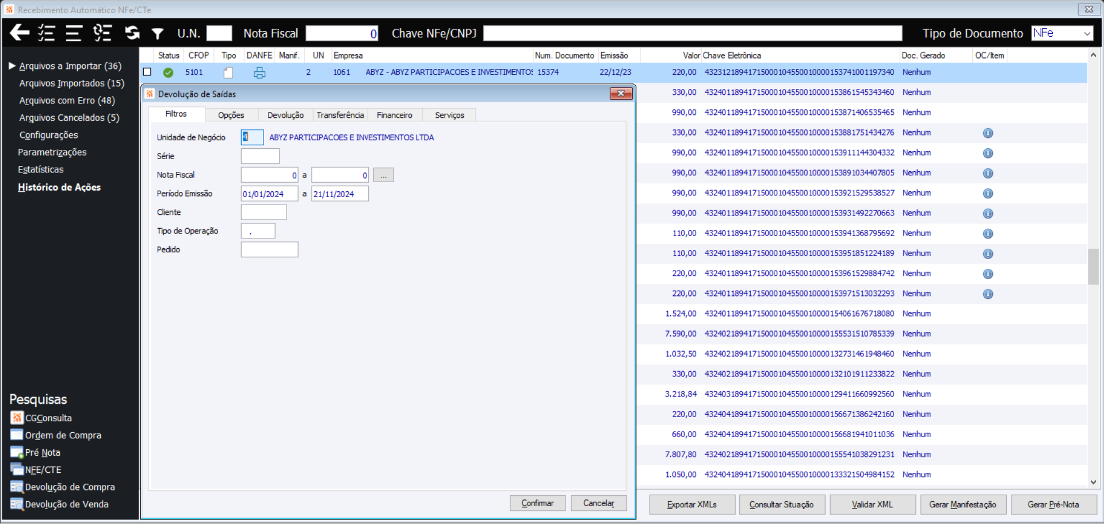The width and height of the screenshot is (1104, 524).
Task: Click the vertical scrollbar thumb of the grid
Action: (1093, 266)
